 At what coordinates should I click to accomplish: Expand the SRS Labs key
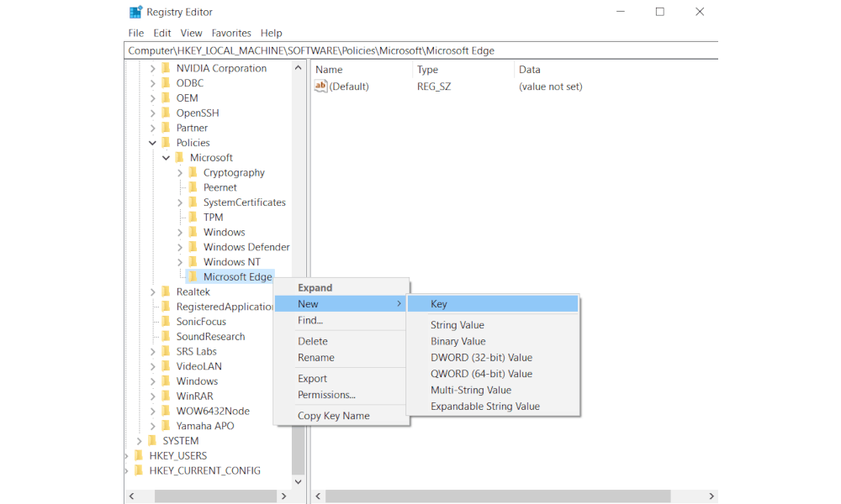tap(153, 351)
